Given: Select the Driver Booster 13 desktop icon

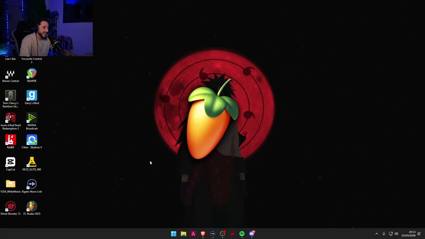Looking at the screenshot, I should pyautogui.click(x=10, y=208).
